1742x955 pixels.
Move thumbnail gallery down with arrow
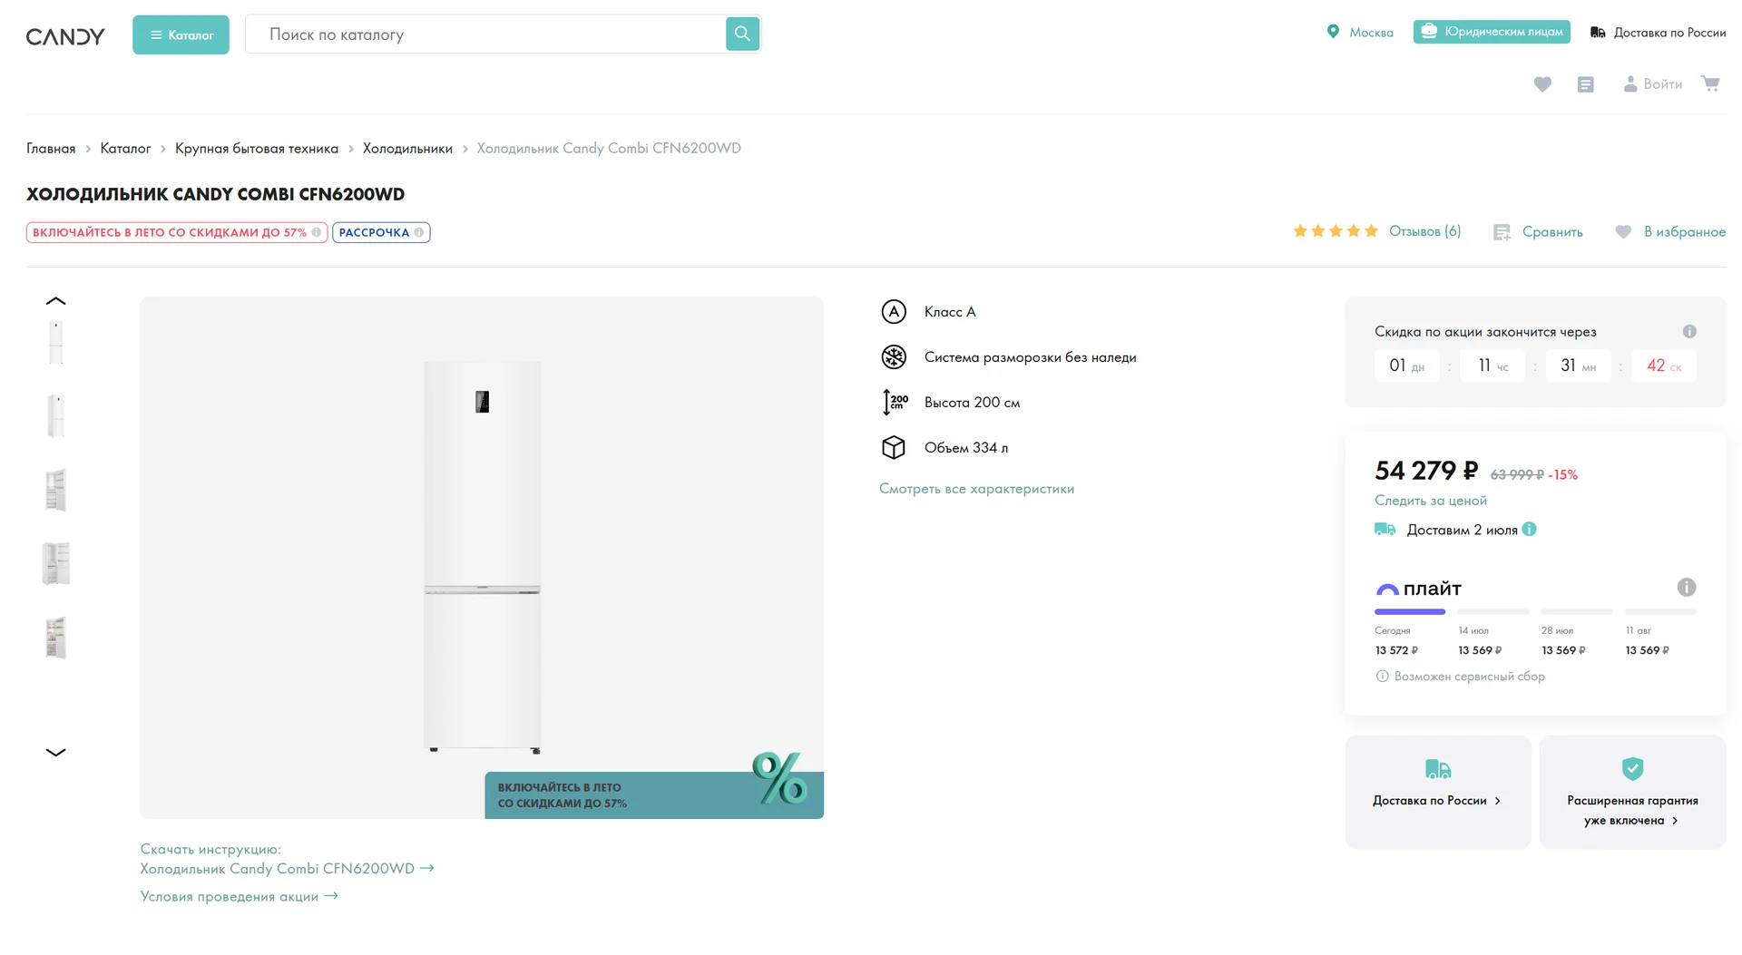(55, 752)
